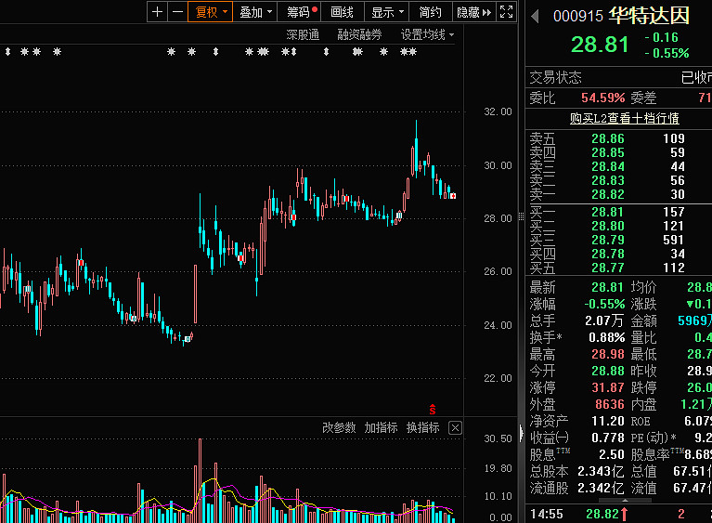Viewport: 712px width, 523px height.
Task: Click the red S signal marker
Action: (x=432, y=408)
